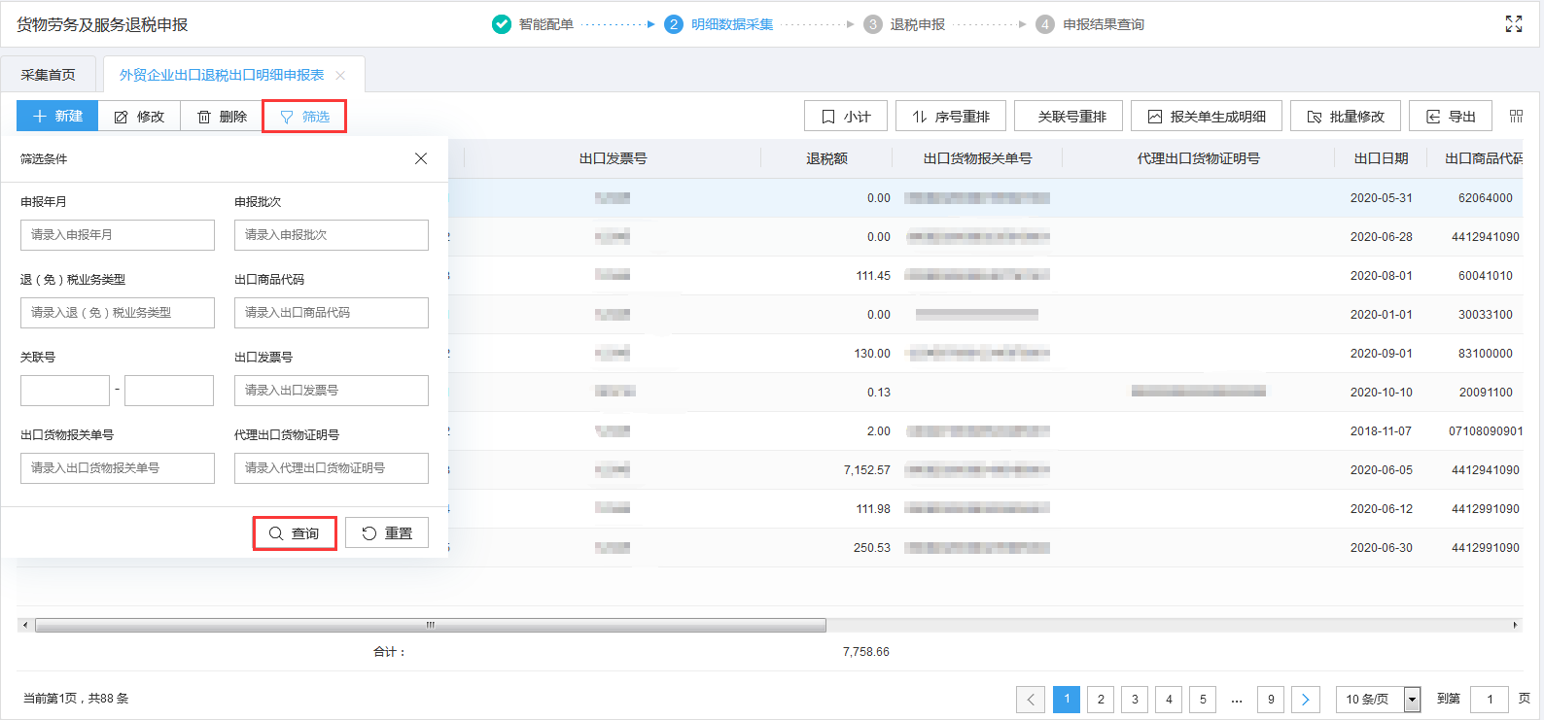Click 报关单生成明细 button
Screen dimensions: 1544x720
tap(1206, 117)
